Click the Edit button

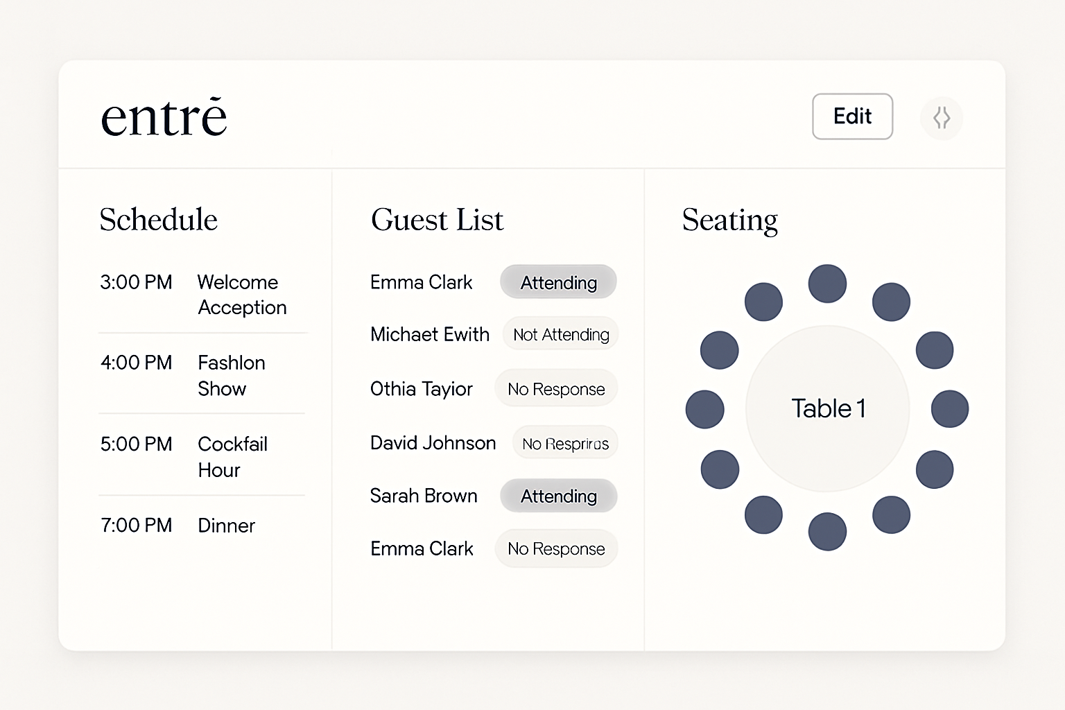pyautogui.click(x=852, y=116)
